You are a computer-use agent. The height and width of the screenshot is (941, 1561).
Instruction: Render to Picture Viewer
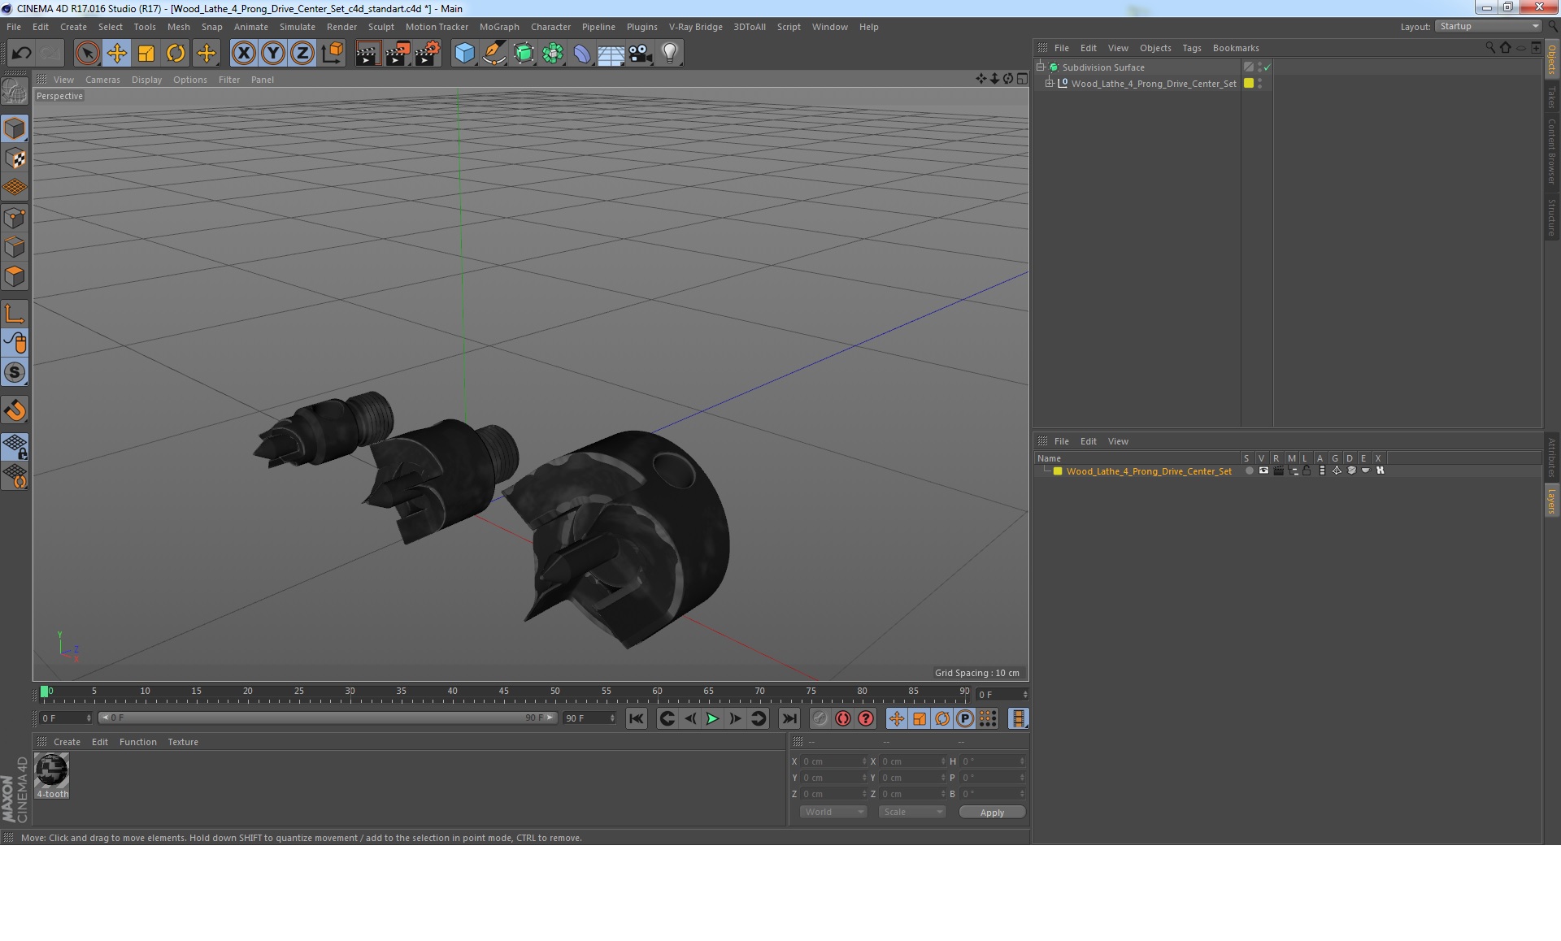point(398,54)
